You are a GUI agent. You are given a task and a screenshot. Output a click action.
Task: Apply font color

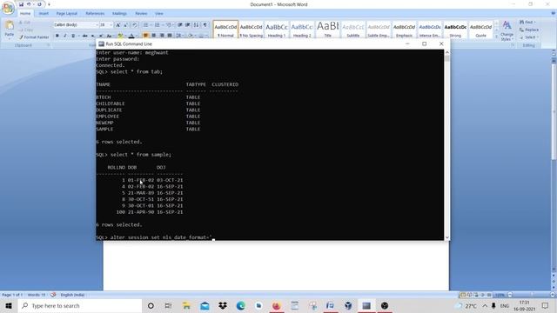pos(131,36)
